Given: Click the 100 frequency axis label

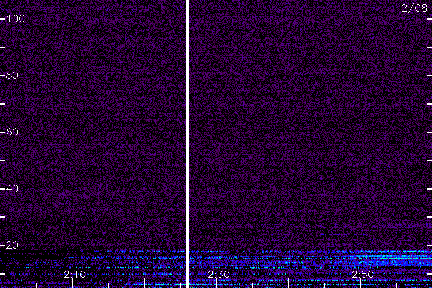Looking at the screenshot, I should tap(15, 19).
